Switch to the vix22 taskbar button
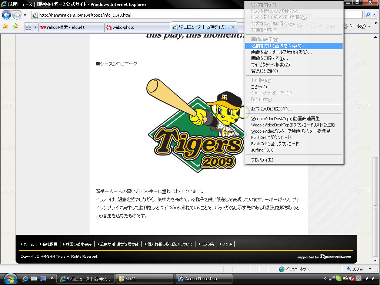Image resolution: width=380 pixels, height=285 pixels. (x=144, y=279)
